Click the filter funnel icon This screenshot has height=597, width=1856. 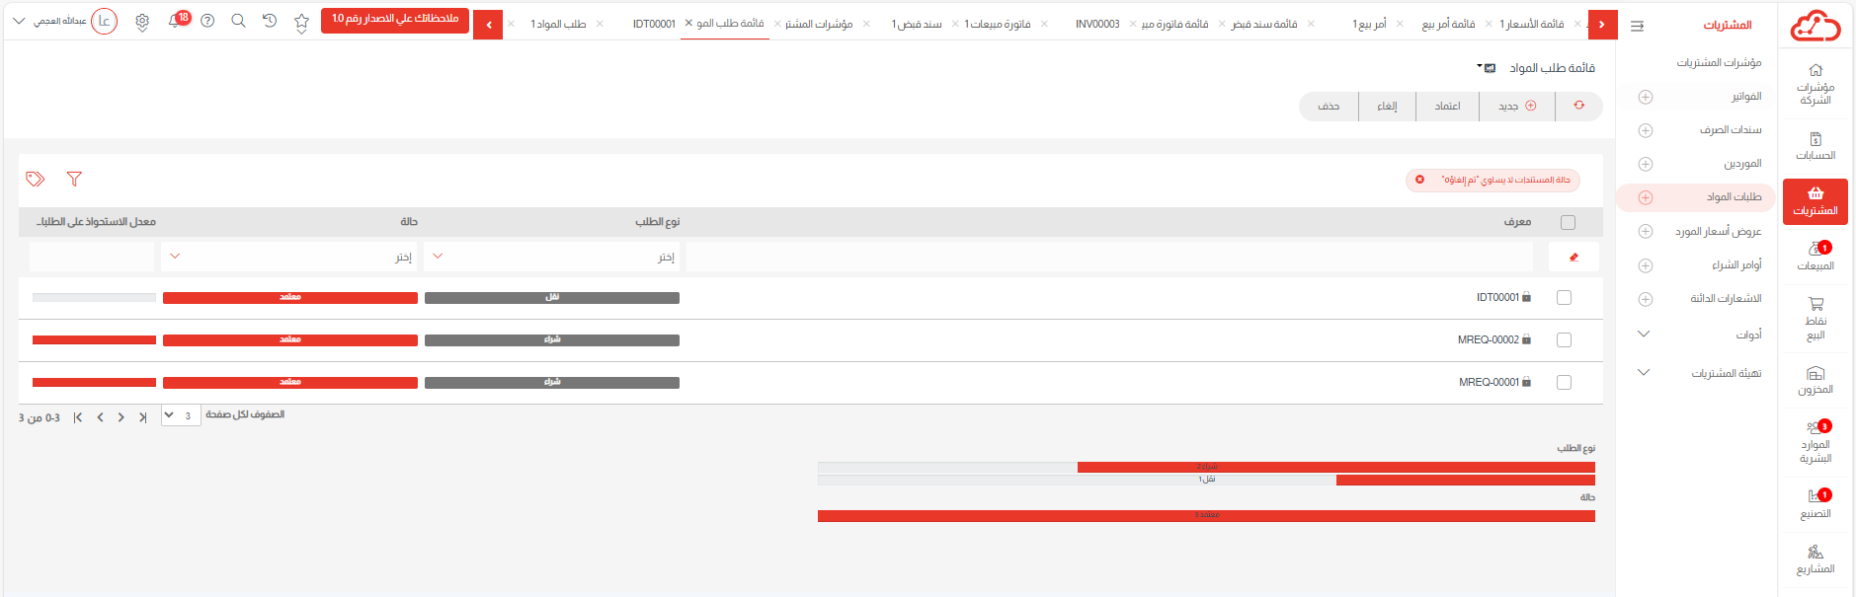74,179
